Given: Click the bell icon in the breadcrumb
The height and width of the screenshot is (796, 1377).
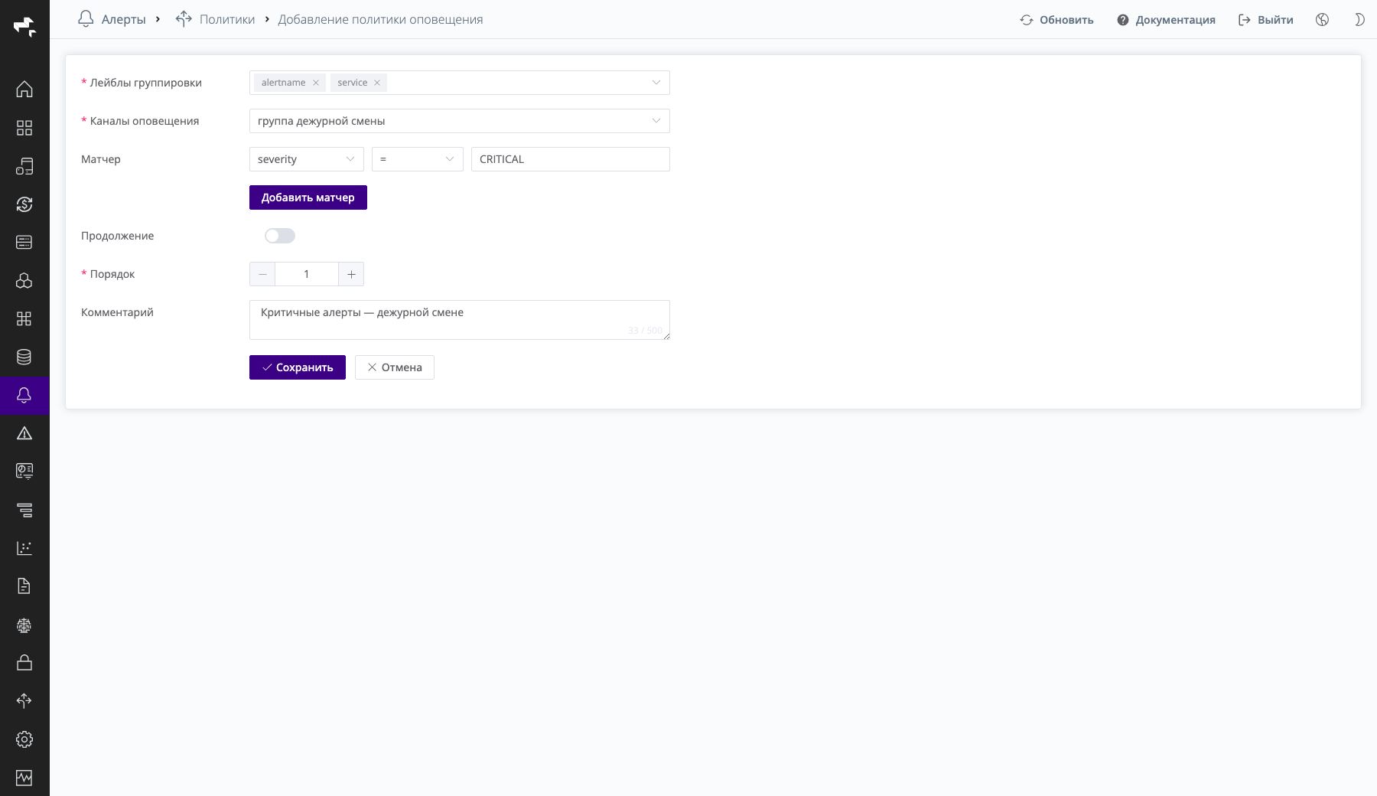Looking at the screenshot, I should coord(86,19).
